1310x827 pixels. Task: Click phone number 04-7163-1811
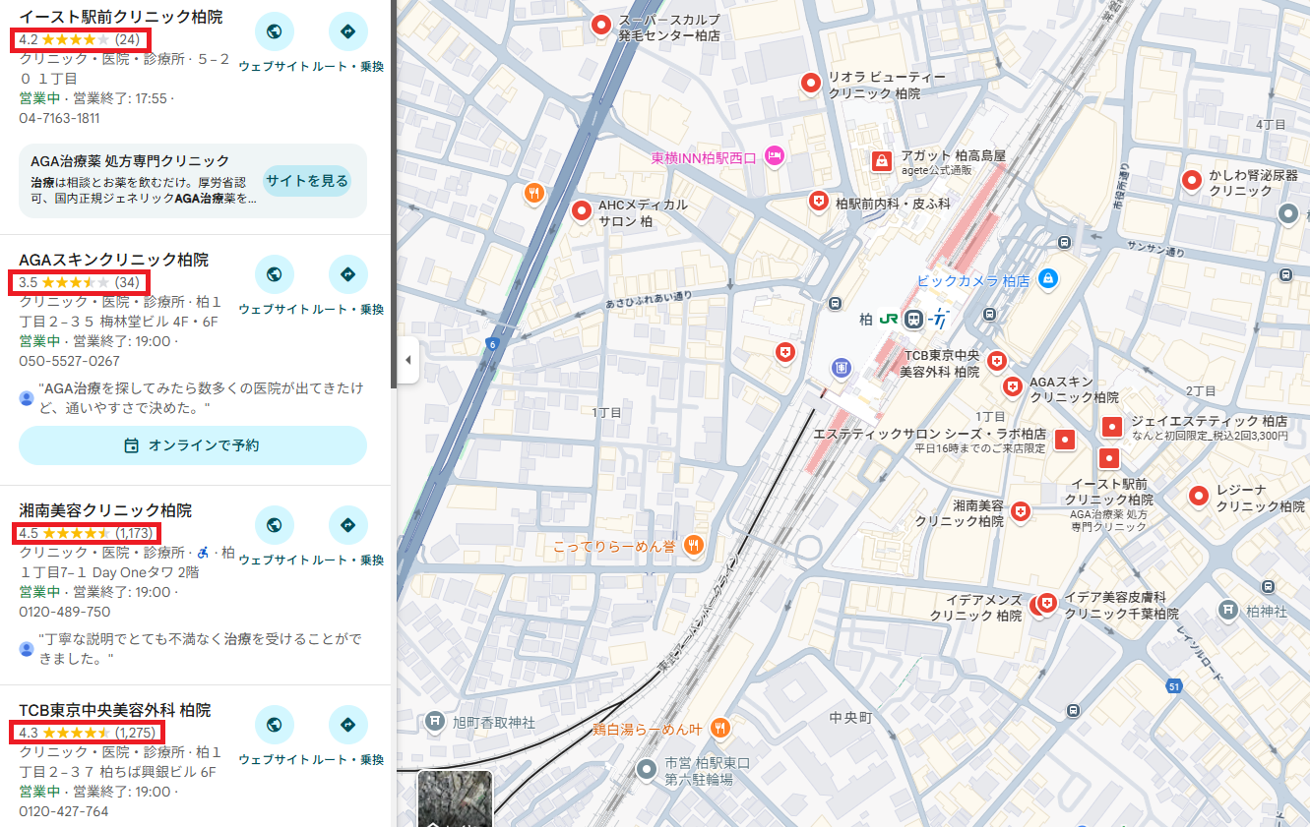pyautogui.click(x=59, y=118)
